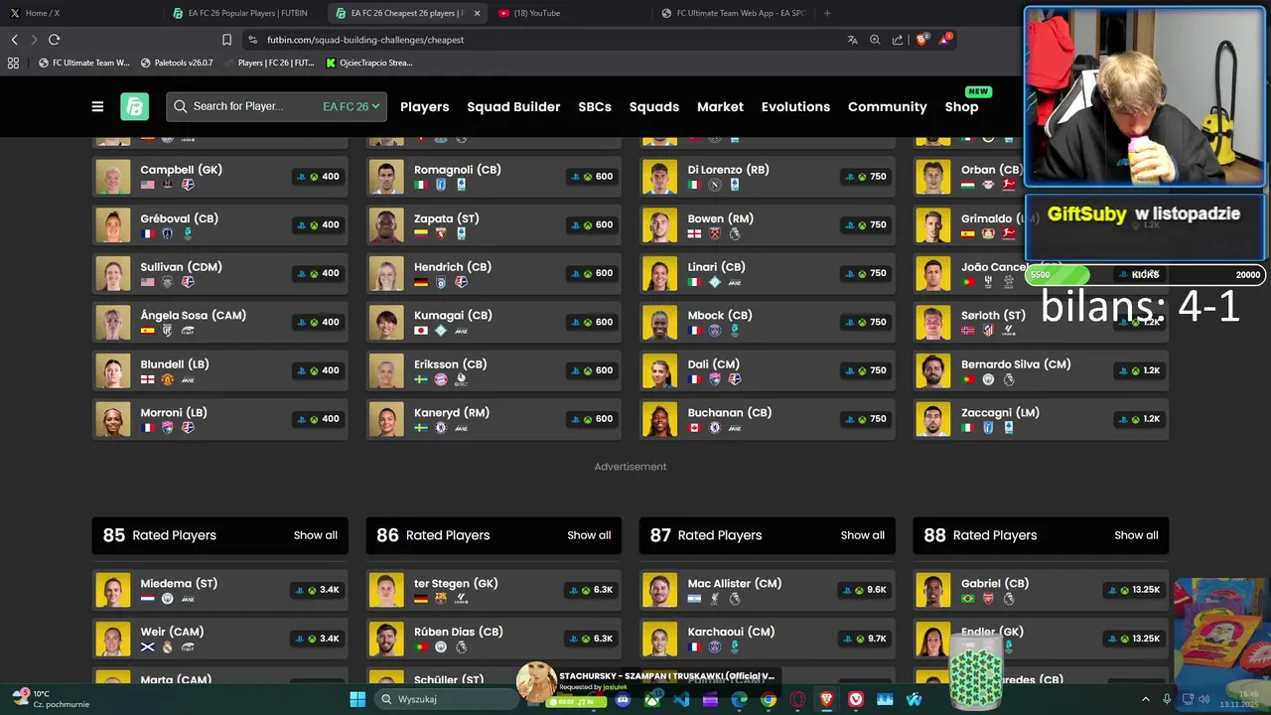Open Market menu
This screenshot has width=1271, height=715.
(720, 106)
